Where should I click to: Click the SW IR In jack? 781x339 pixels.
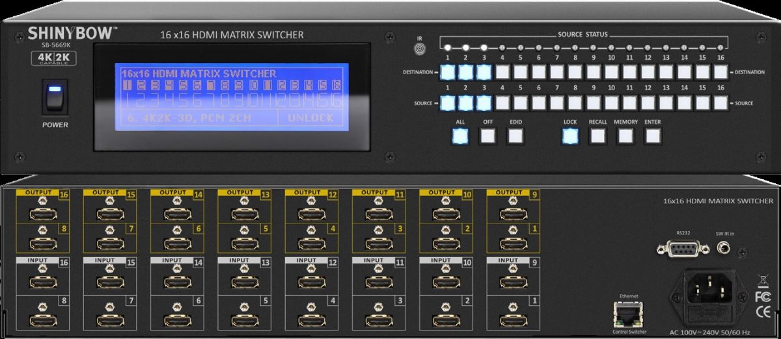point(722,247)
